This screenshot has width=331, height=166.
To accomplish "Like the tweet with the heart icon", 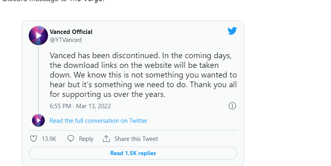I will [x=34, y=139].
